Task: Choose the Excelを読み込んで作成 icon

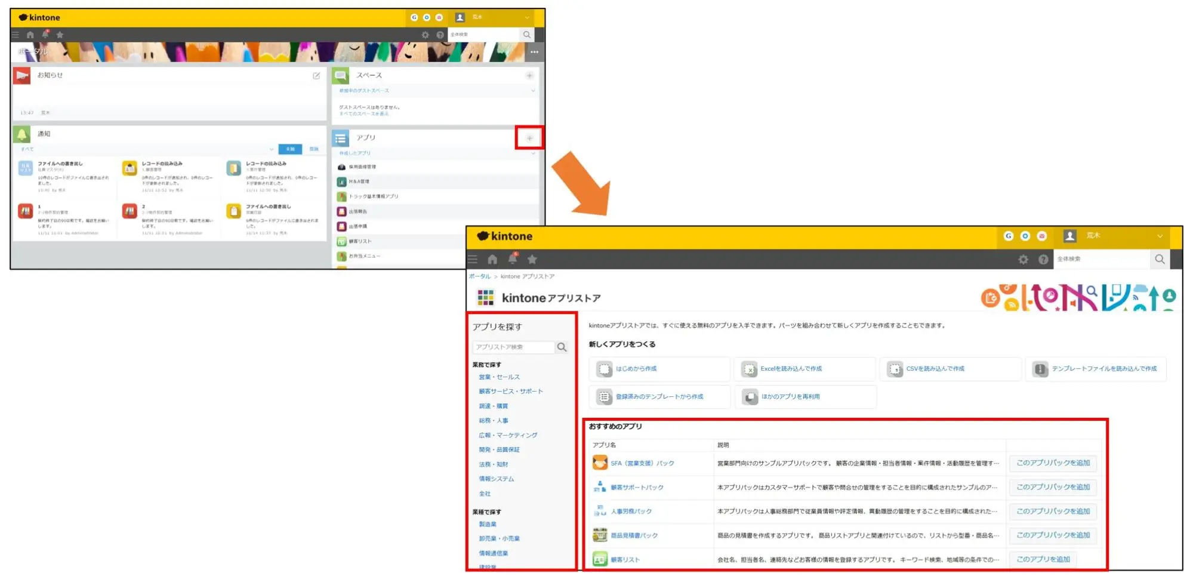Action: point(749,369)
